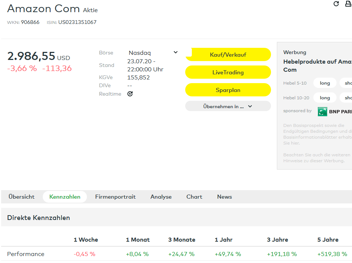Screen dimensions: 352x263
Task: Choose the short option for Hebel 10-20
Action: pyautogui.click(x=347, y=98)
